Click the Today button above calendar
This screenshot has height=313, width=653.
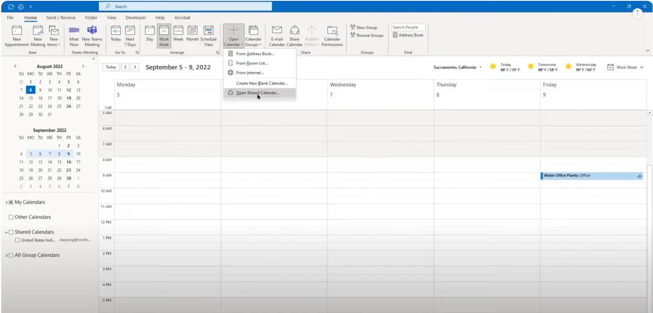pos(111,67)
